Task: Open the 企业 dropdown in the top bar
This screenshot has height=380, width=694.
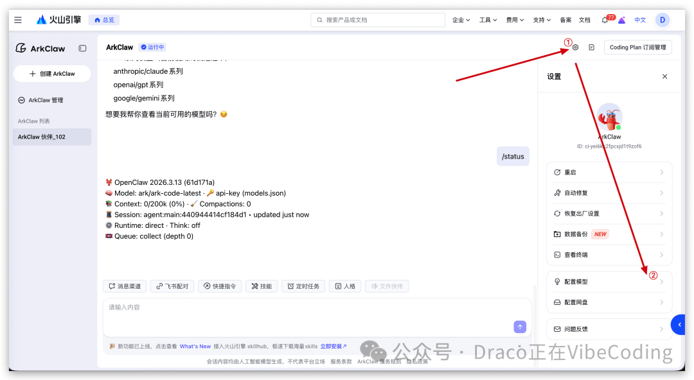Action: click(460, 19)
